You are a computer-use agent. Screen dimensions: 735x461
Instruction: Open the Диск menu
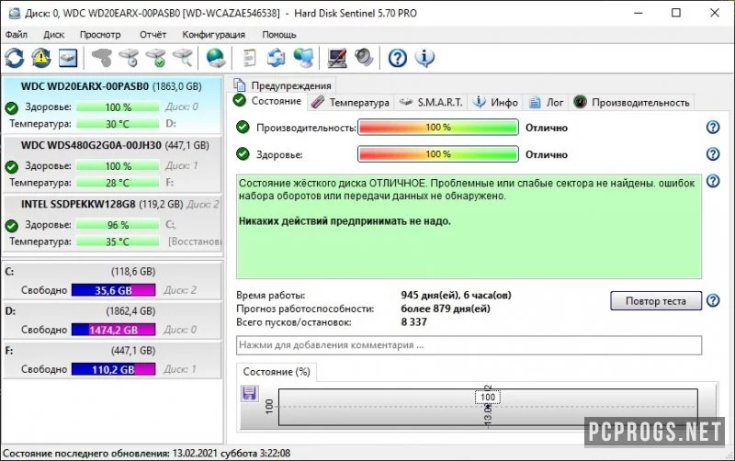54,35
